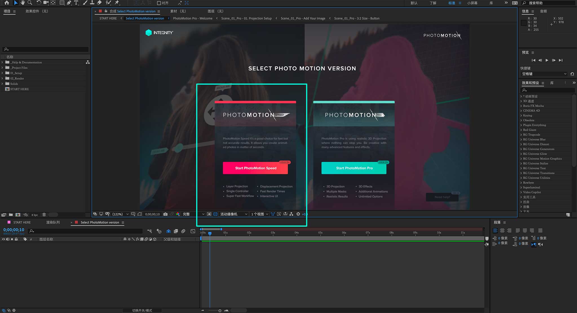Expand the _Help & Documentation folder

click(x=2, y=62)
